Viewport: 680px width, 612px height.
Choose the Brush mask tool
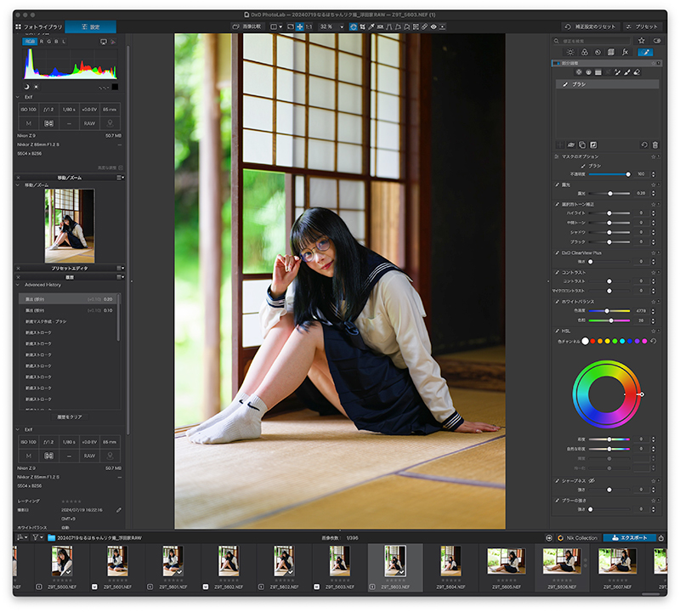pos(627,72)
